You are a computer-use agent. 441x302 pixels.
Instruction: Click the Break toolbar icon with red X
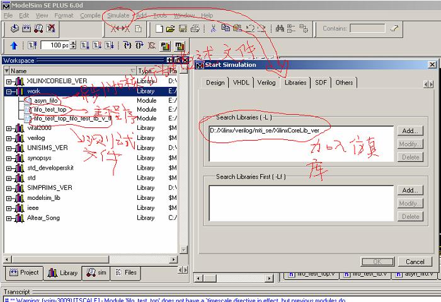[51, 28]
